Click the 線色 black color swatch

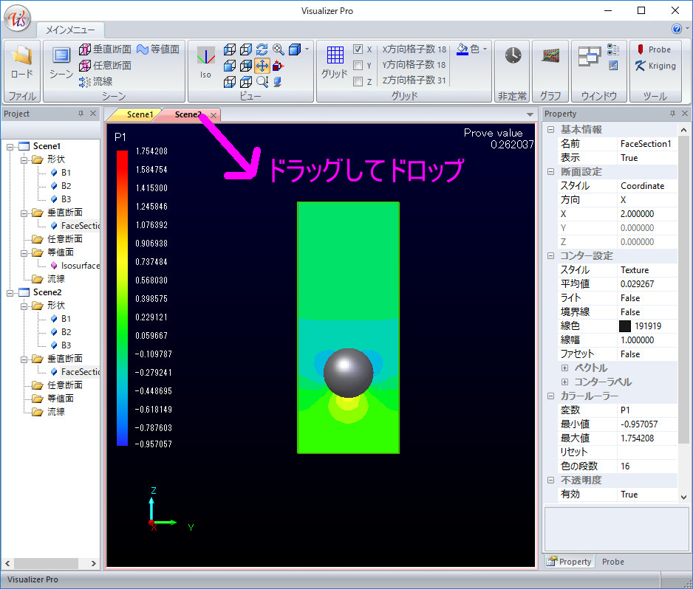pos(625,325)
